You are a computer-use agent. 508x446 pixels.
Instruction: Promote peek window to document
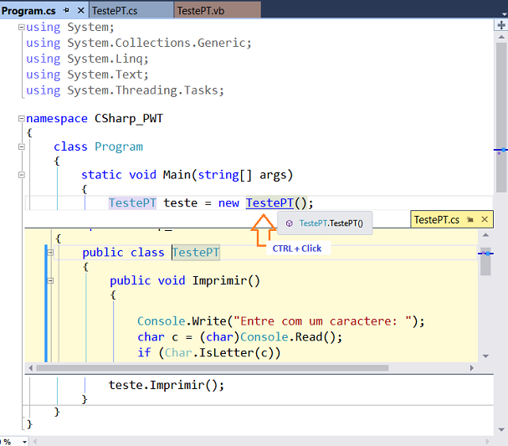(x=470, y=219)
